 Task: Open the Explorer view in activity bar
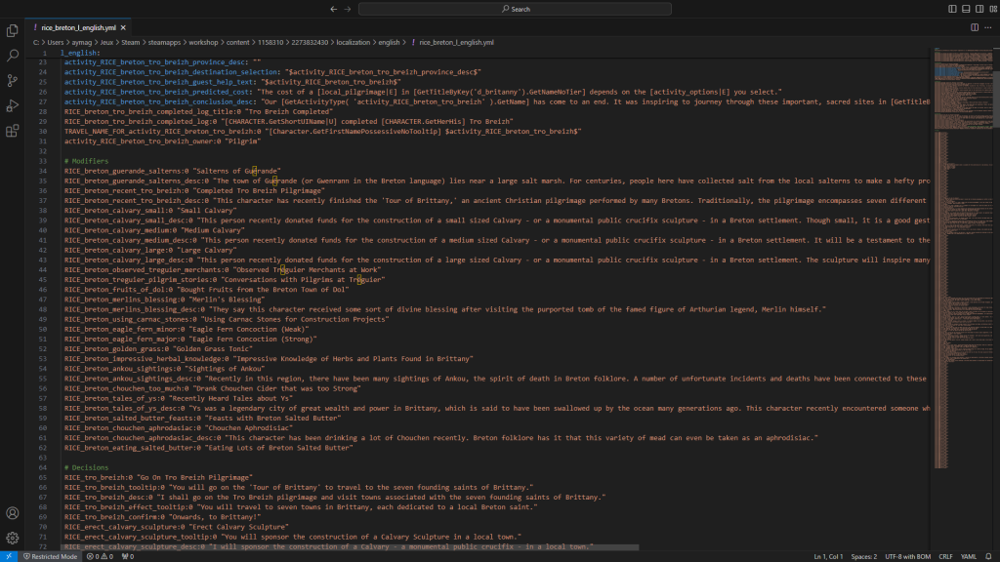13,30
